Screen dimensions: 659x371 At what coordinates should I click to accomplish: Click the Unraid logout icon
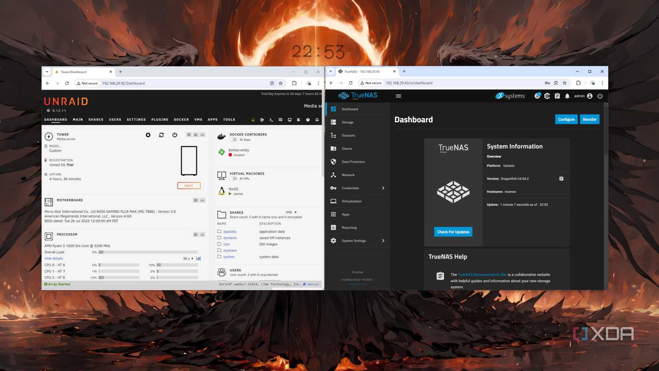click(262, 120)
